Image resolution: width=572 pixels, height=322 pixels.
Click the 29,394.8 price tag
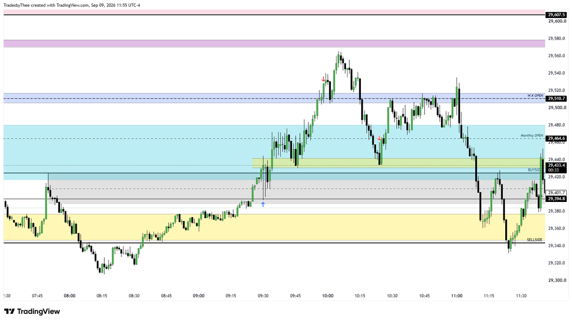(x=557, y=199)
